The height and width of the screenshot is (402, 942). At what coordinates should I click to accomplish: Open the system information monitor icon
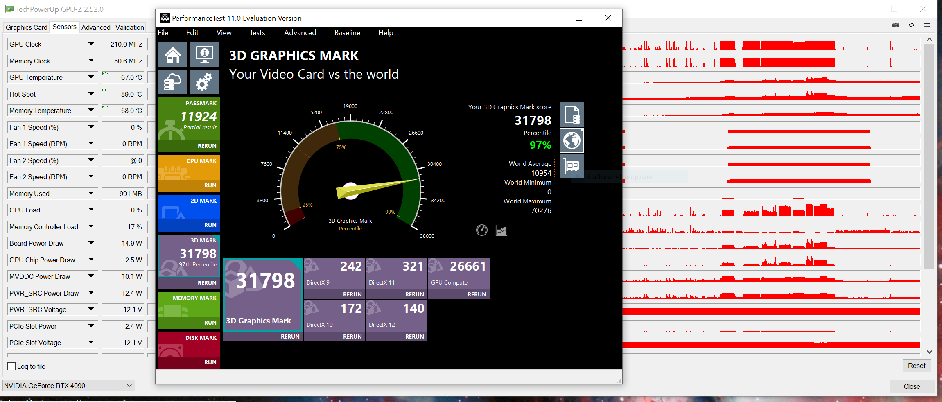pos(204,54)
